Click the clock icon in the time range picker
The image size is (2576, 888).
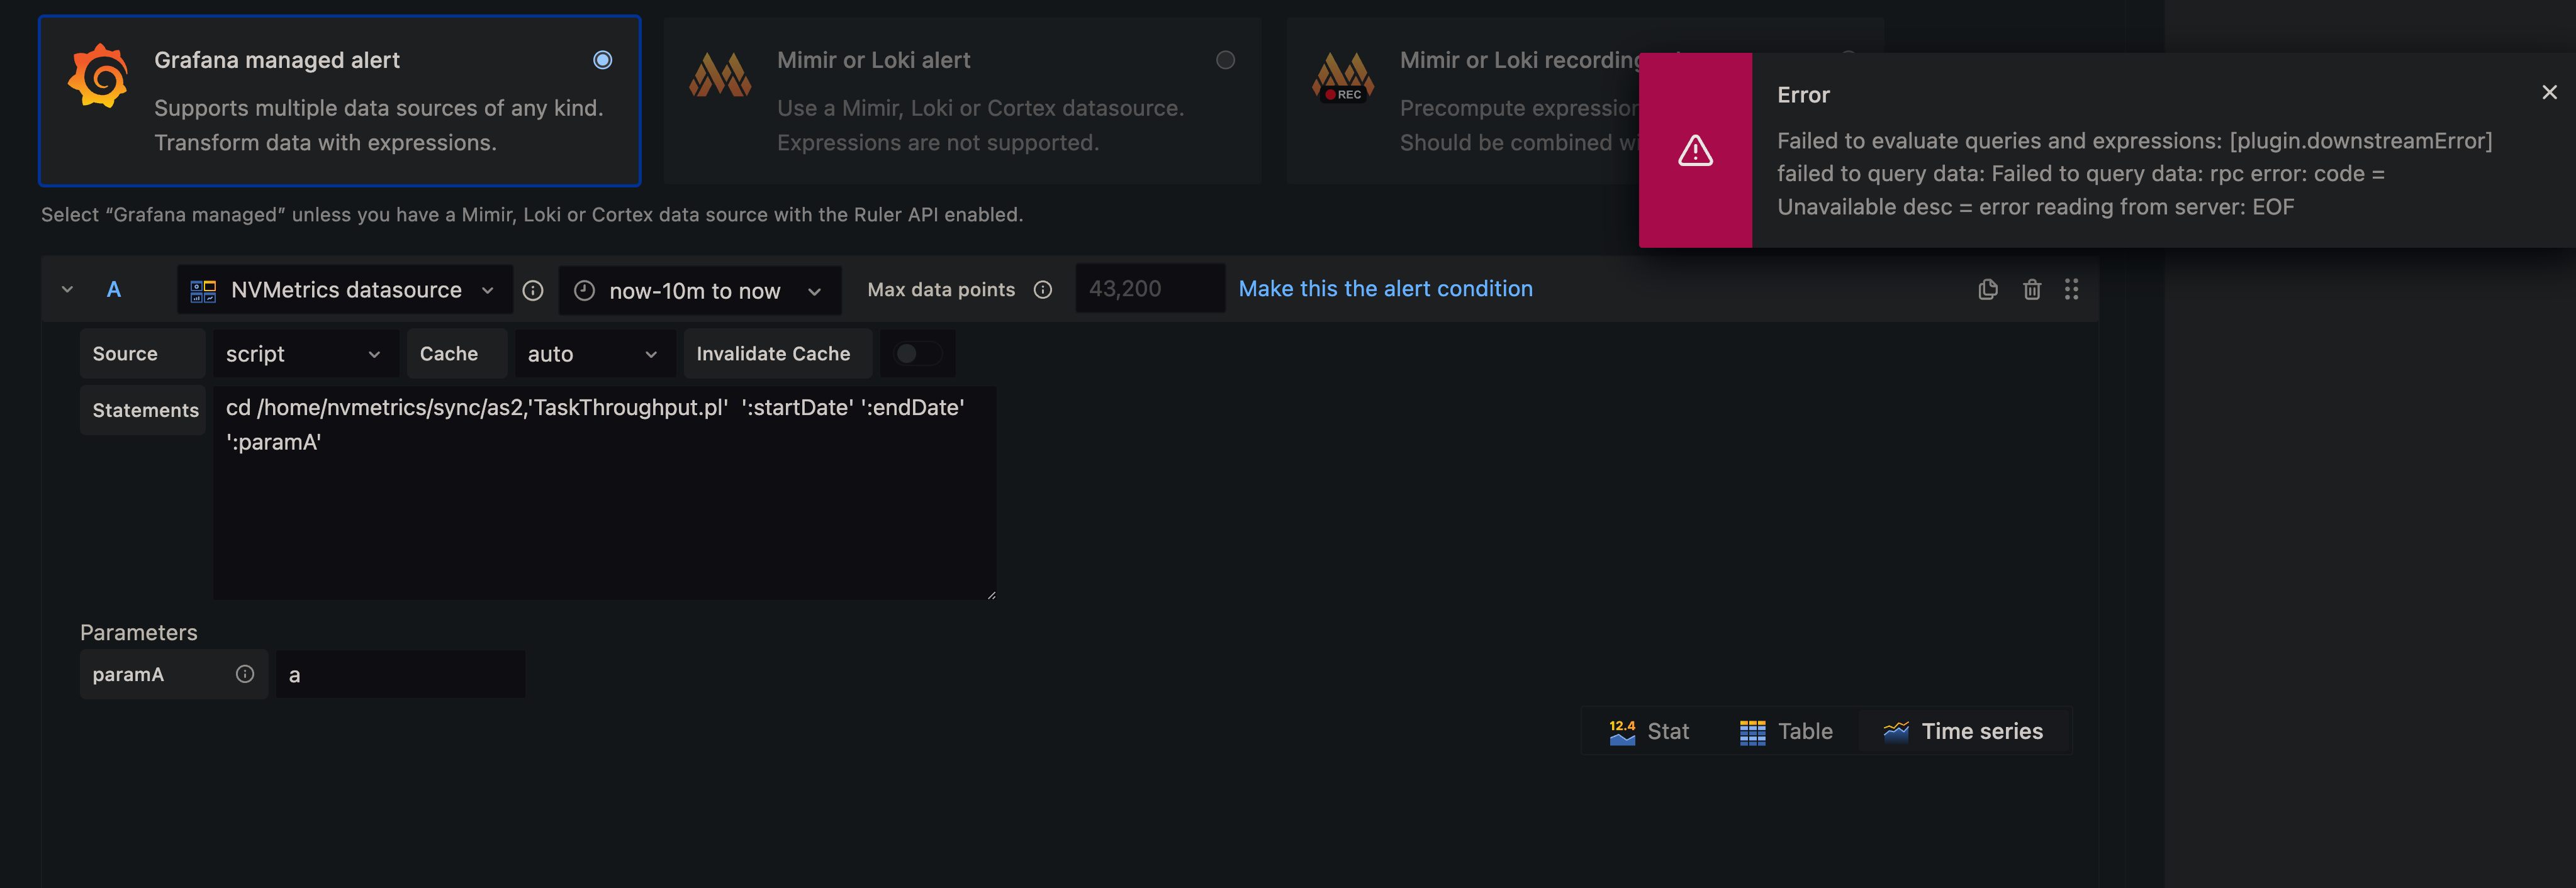pos(584,290)
